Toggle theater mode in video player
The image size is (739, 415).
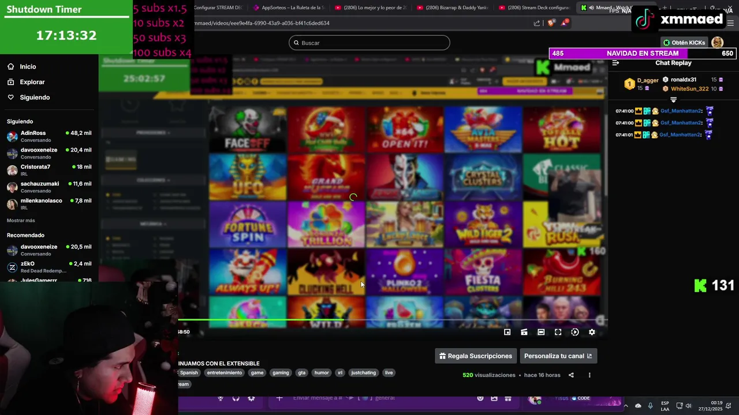[x=541, y=332]
